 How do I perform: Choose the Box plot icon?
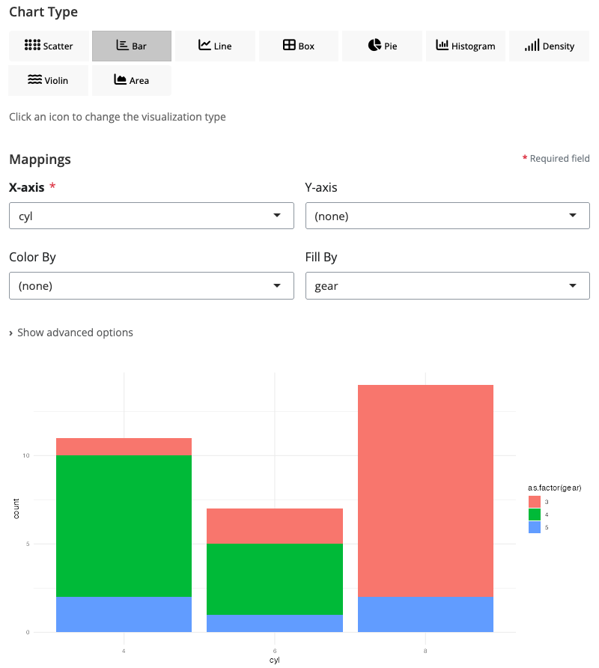(298, 46)
